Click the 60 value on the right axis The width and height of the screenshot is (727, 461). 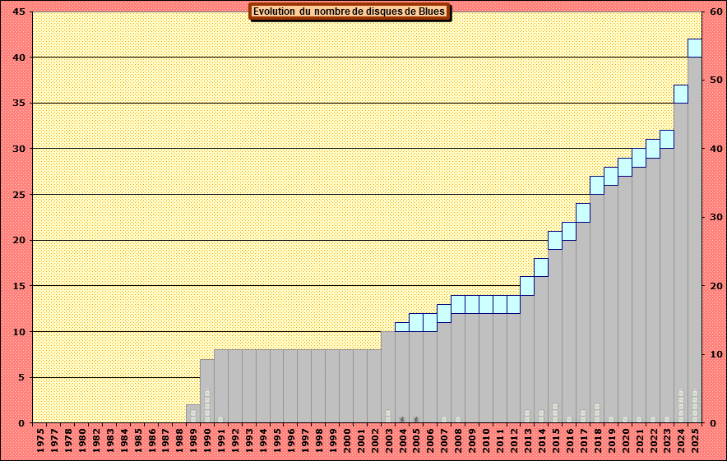coord(715,12)
